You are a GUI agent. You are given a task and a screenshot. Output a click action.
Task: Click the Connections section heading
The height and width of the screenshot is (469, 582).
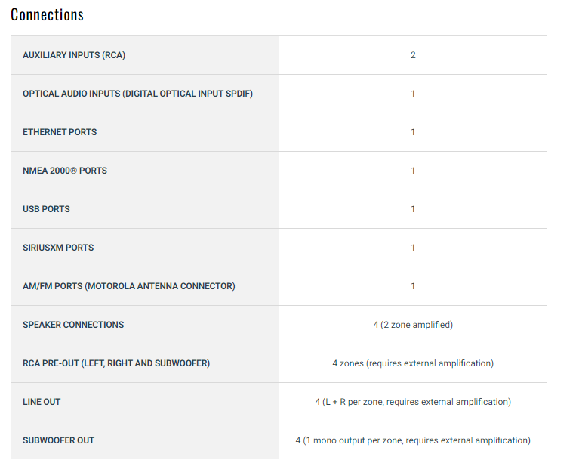click(47, 14)
